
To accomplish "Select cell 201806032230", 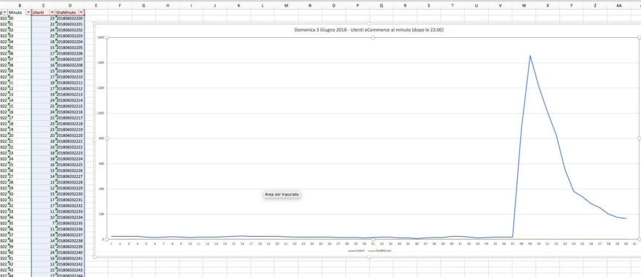I will pos(70,194).
